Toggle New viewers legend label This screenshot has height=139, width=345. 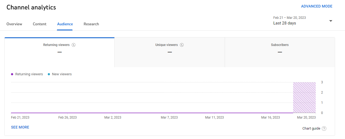pos(62,74)
